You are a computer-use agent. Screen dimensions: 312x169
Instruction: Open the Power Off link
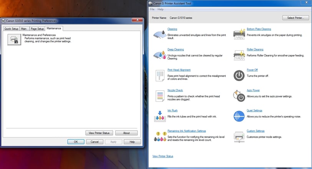pyautogui.click(x=252, y=70)
